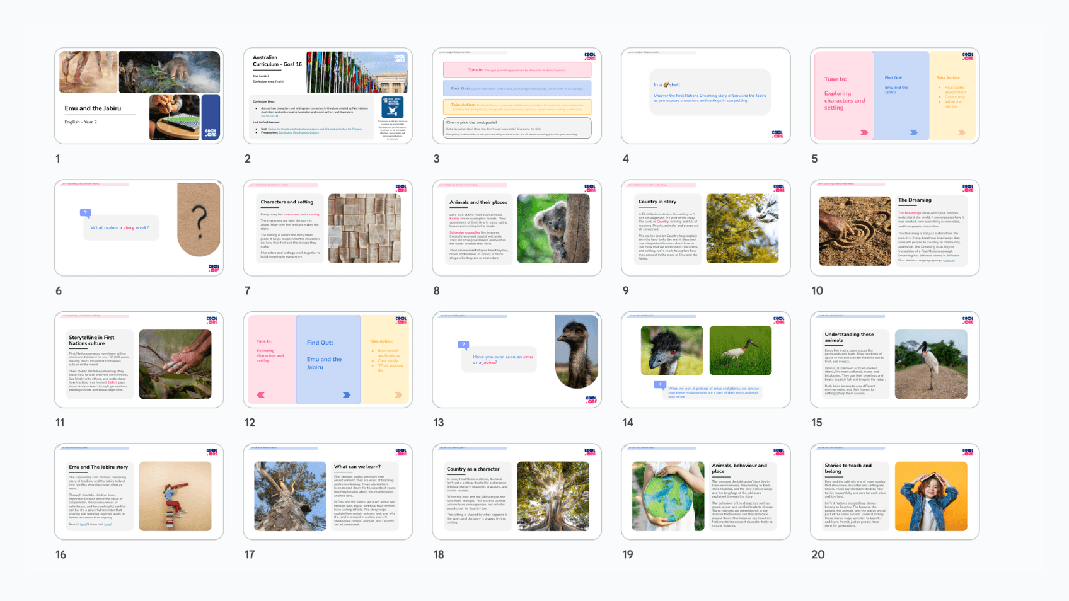Select the koala 'Animals and their places' slide
Viewport: 1069px width, 601px height.
517,228
